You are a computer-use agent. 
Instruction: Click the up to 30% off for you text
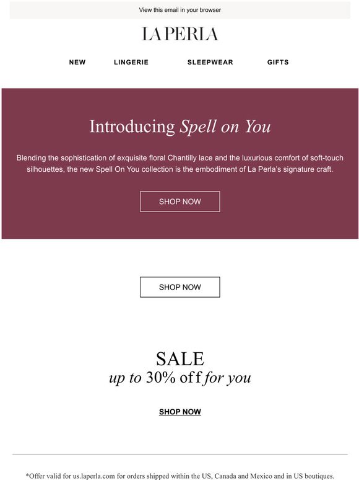pyautogui.click(x=179, y=378)
